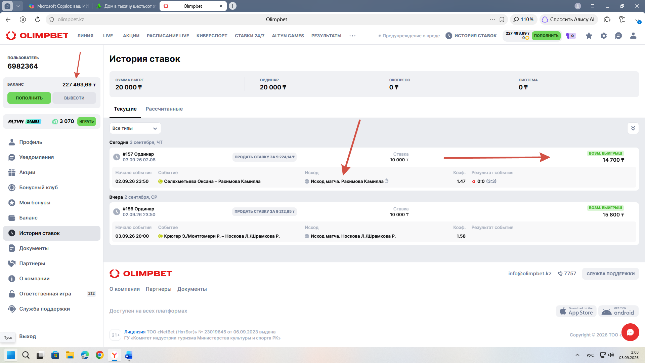Open ALTYN GAMES in the top navigation

(x=288, y=36)
